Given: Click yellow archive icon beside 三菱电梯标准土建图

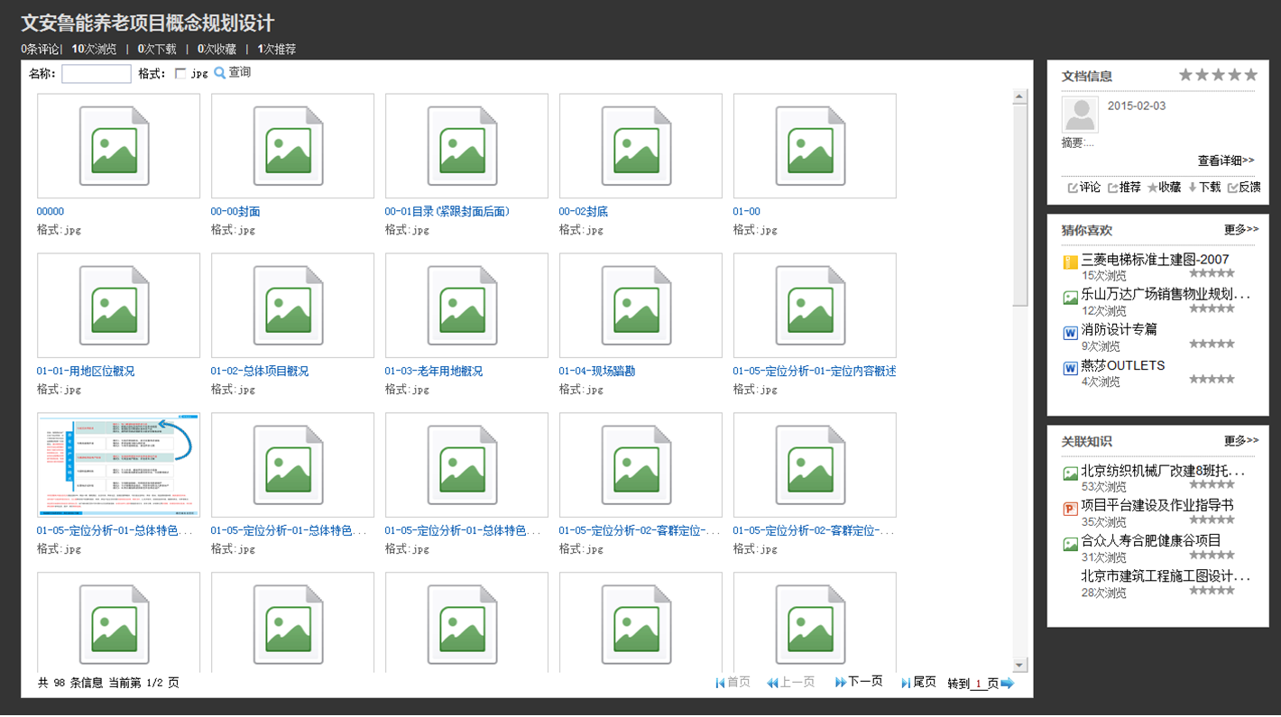Looking at the screenshot, I should tap(1071, 262).
